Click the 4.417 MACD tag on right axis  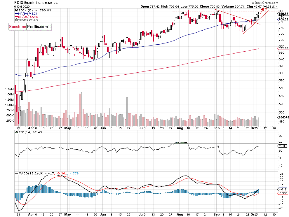(282, 189)
